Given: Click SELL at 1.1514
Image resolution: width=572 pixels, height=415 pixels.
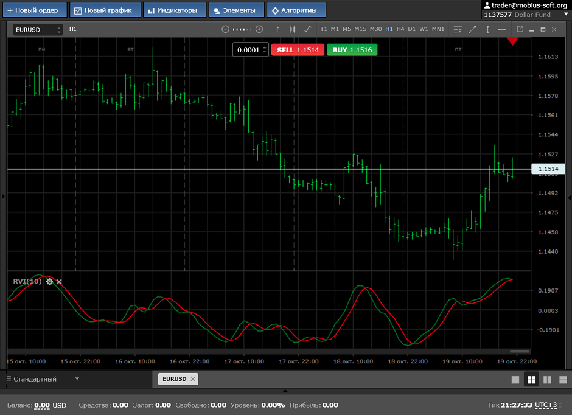Looking at the screenshot, I should (298, 50).
